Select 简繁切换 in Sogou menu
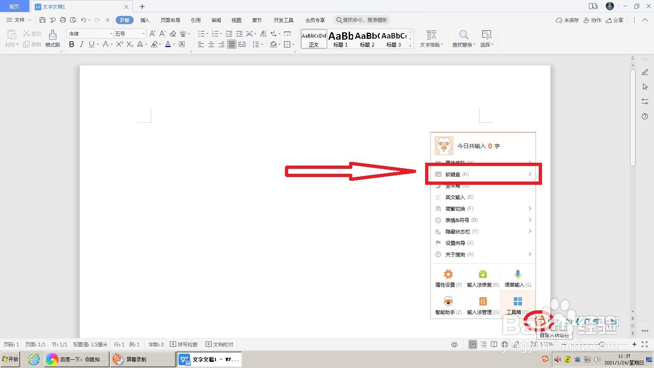The height and width of the screenshot is (368, 654). tap(483, 209)
